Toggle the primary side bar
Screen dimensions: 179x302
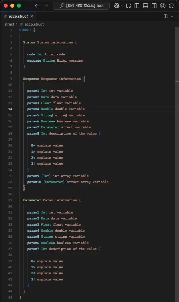pyautogui.click(x=137, y=6)
